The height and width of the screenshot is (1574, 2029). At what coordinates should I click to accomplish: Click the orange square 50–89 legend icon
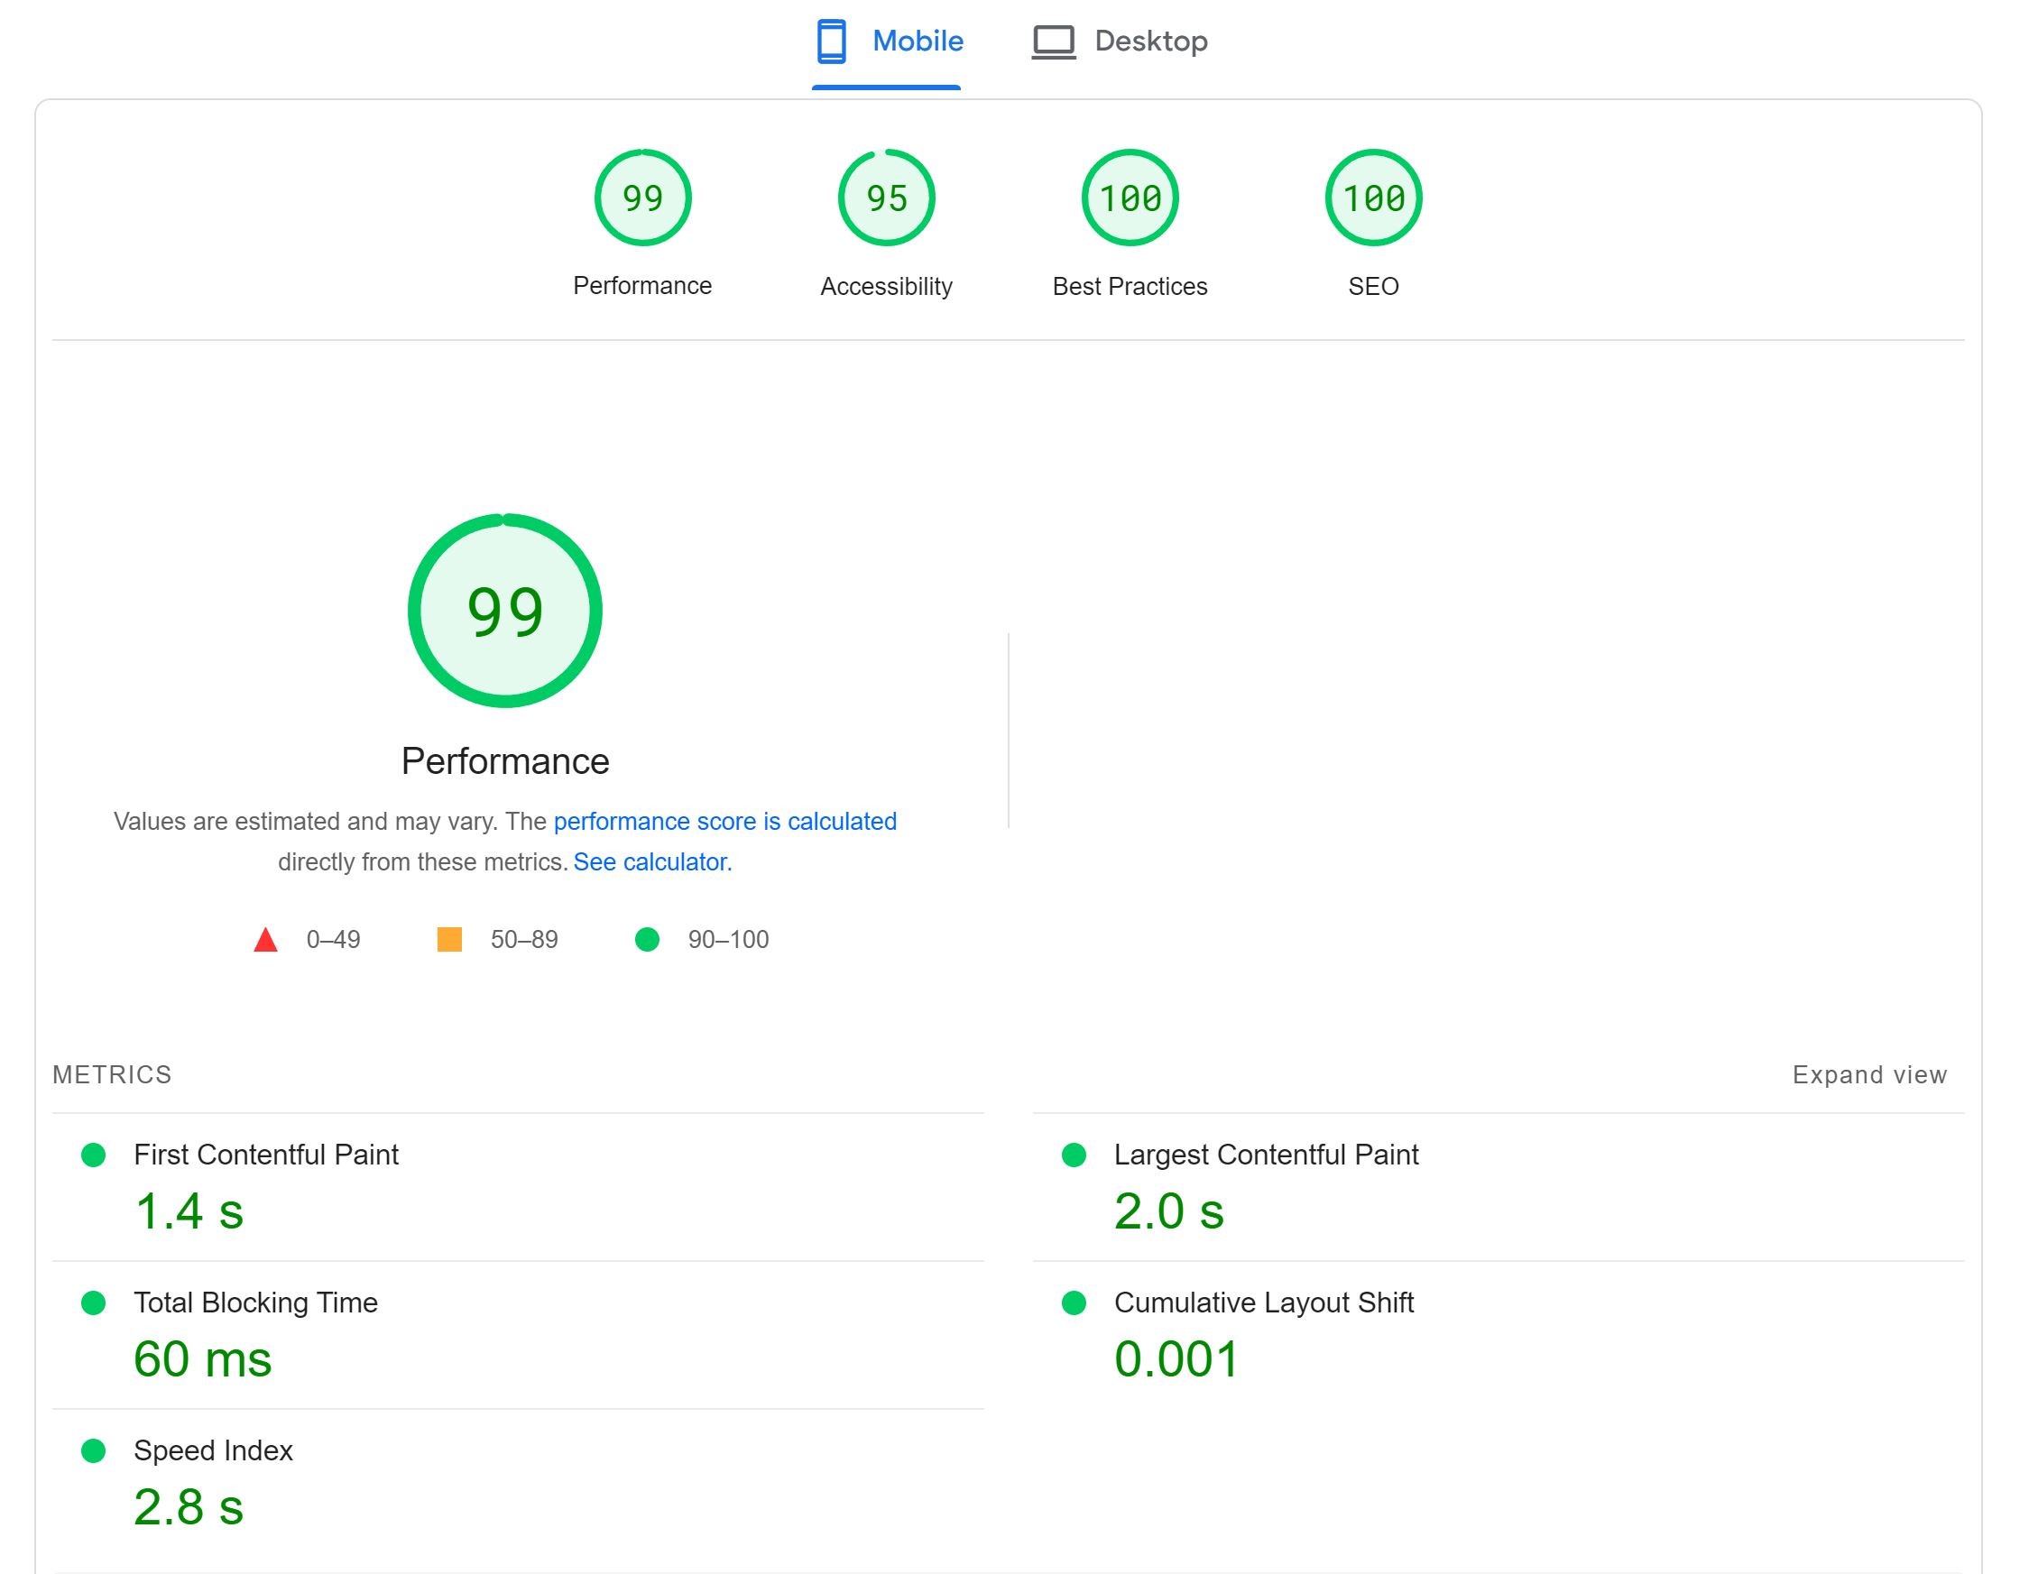click(449, 940)
